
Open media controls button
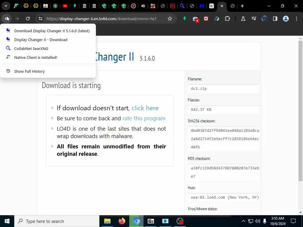(254, 19)
